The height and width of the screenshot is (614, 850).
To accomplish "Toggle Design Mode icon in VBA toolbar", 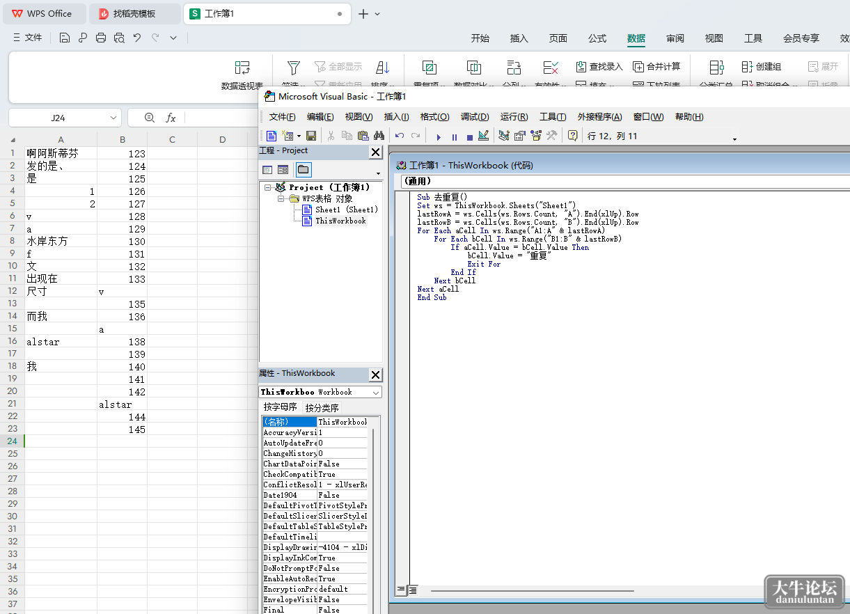I will [x=484, y=136].
